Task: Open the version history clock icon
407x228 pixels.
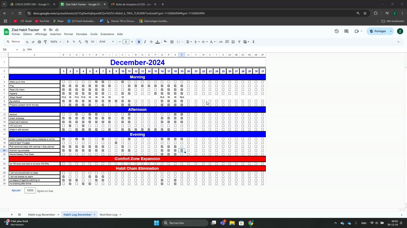Action: 337,31
